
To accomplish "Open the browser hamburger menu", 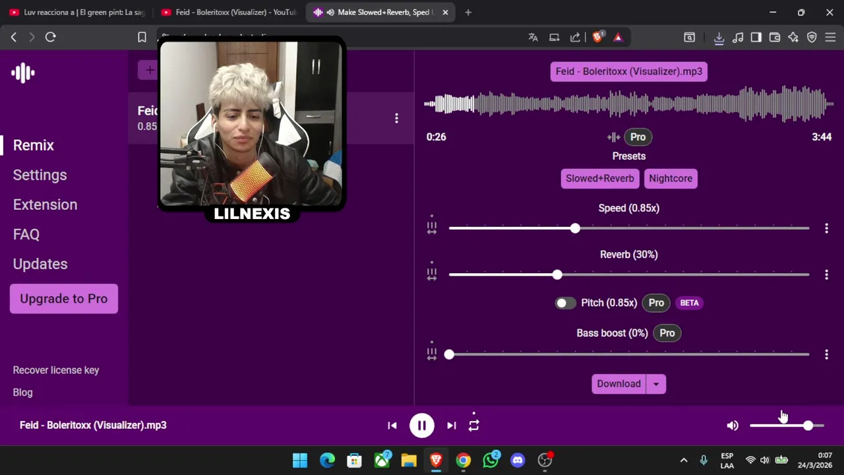I will click(x=830, y=38).
